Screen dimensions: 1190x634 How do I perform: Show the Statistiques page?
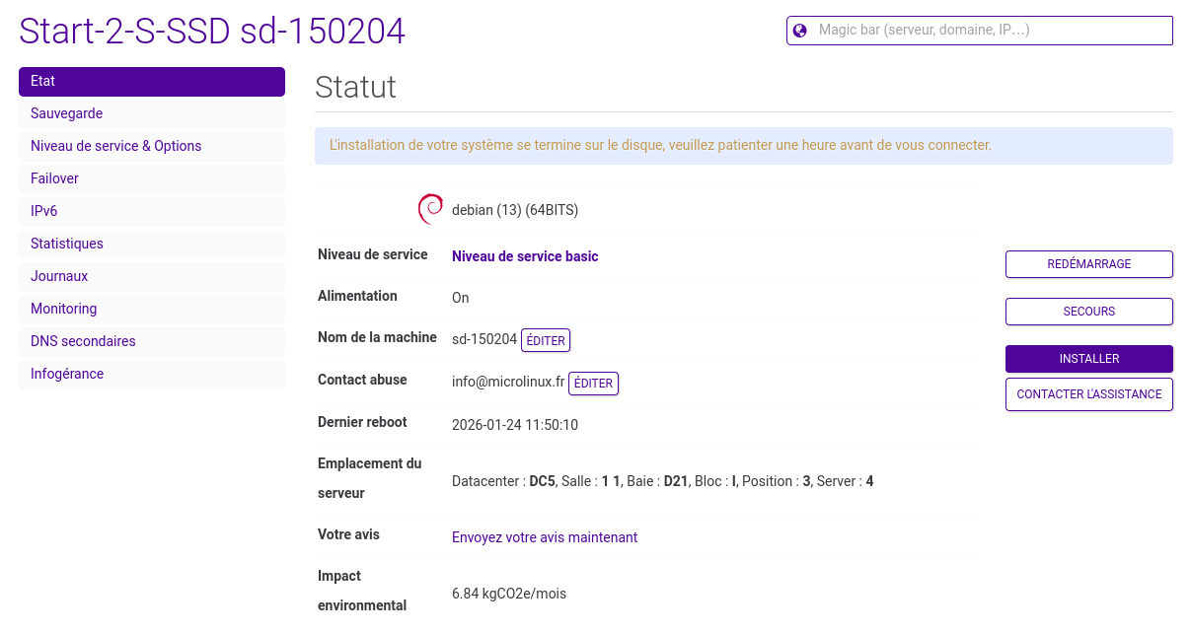tap(152, 245)
